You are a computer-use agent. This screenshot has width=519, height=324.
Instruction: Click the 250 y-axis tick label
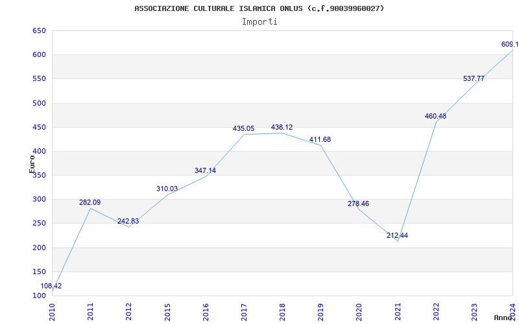pyautogui.click(x=39, y=224)
